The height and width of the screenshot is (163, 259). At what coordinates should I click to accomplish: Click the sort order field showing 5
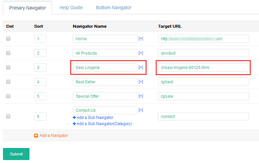(x=40, y=96)
